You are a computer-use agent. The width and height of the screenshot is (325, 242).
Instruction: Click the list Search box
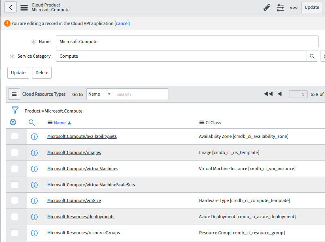141,94
